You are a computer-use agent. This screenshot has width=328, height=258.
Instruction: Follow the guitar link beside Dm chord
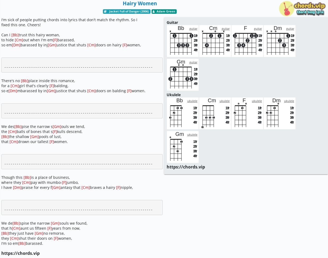click(290, 29)
